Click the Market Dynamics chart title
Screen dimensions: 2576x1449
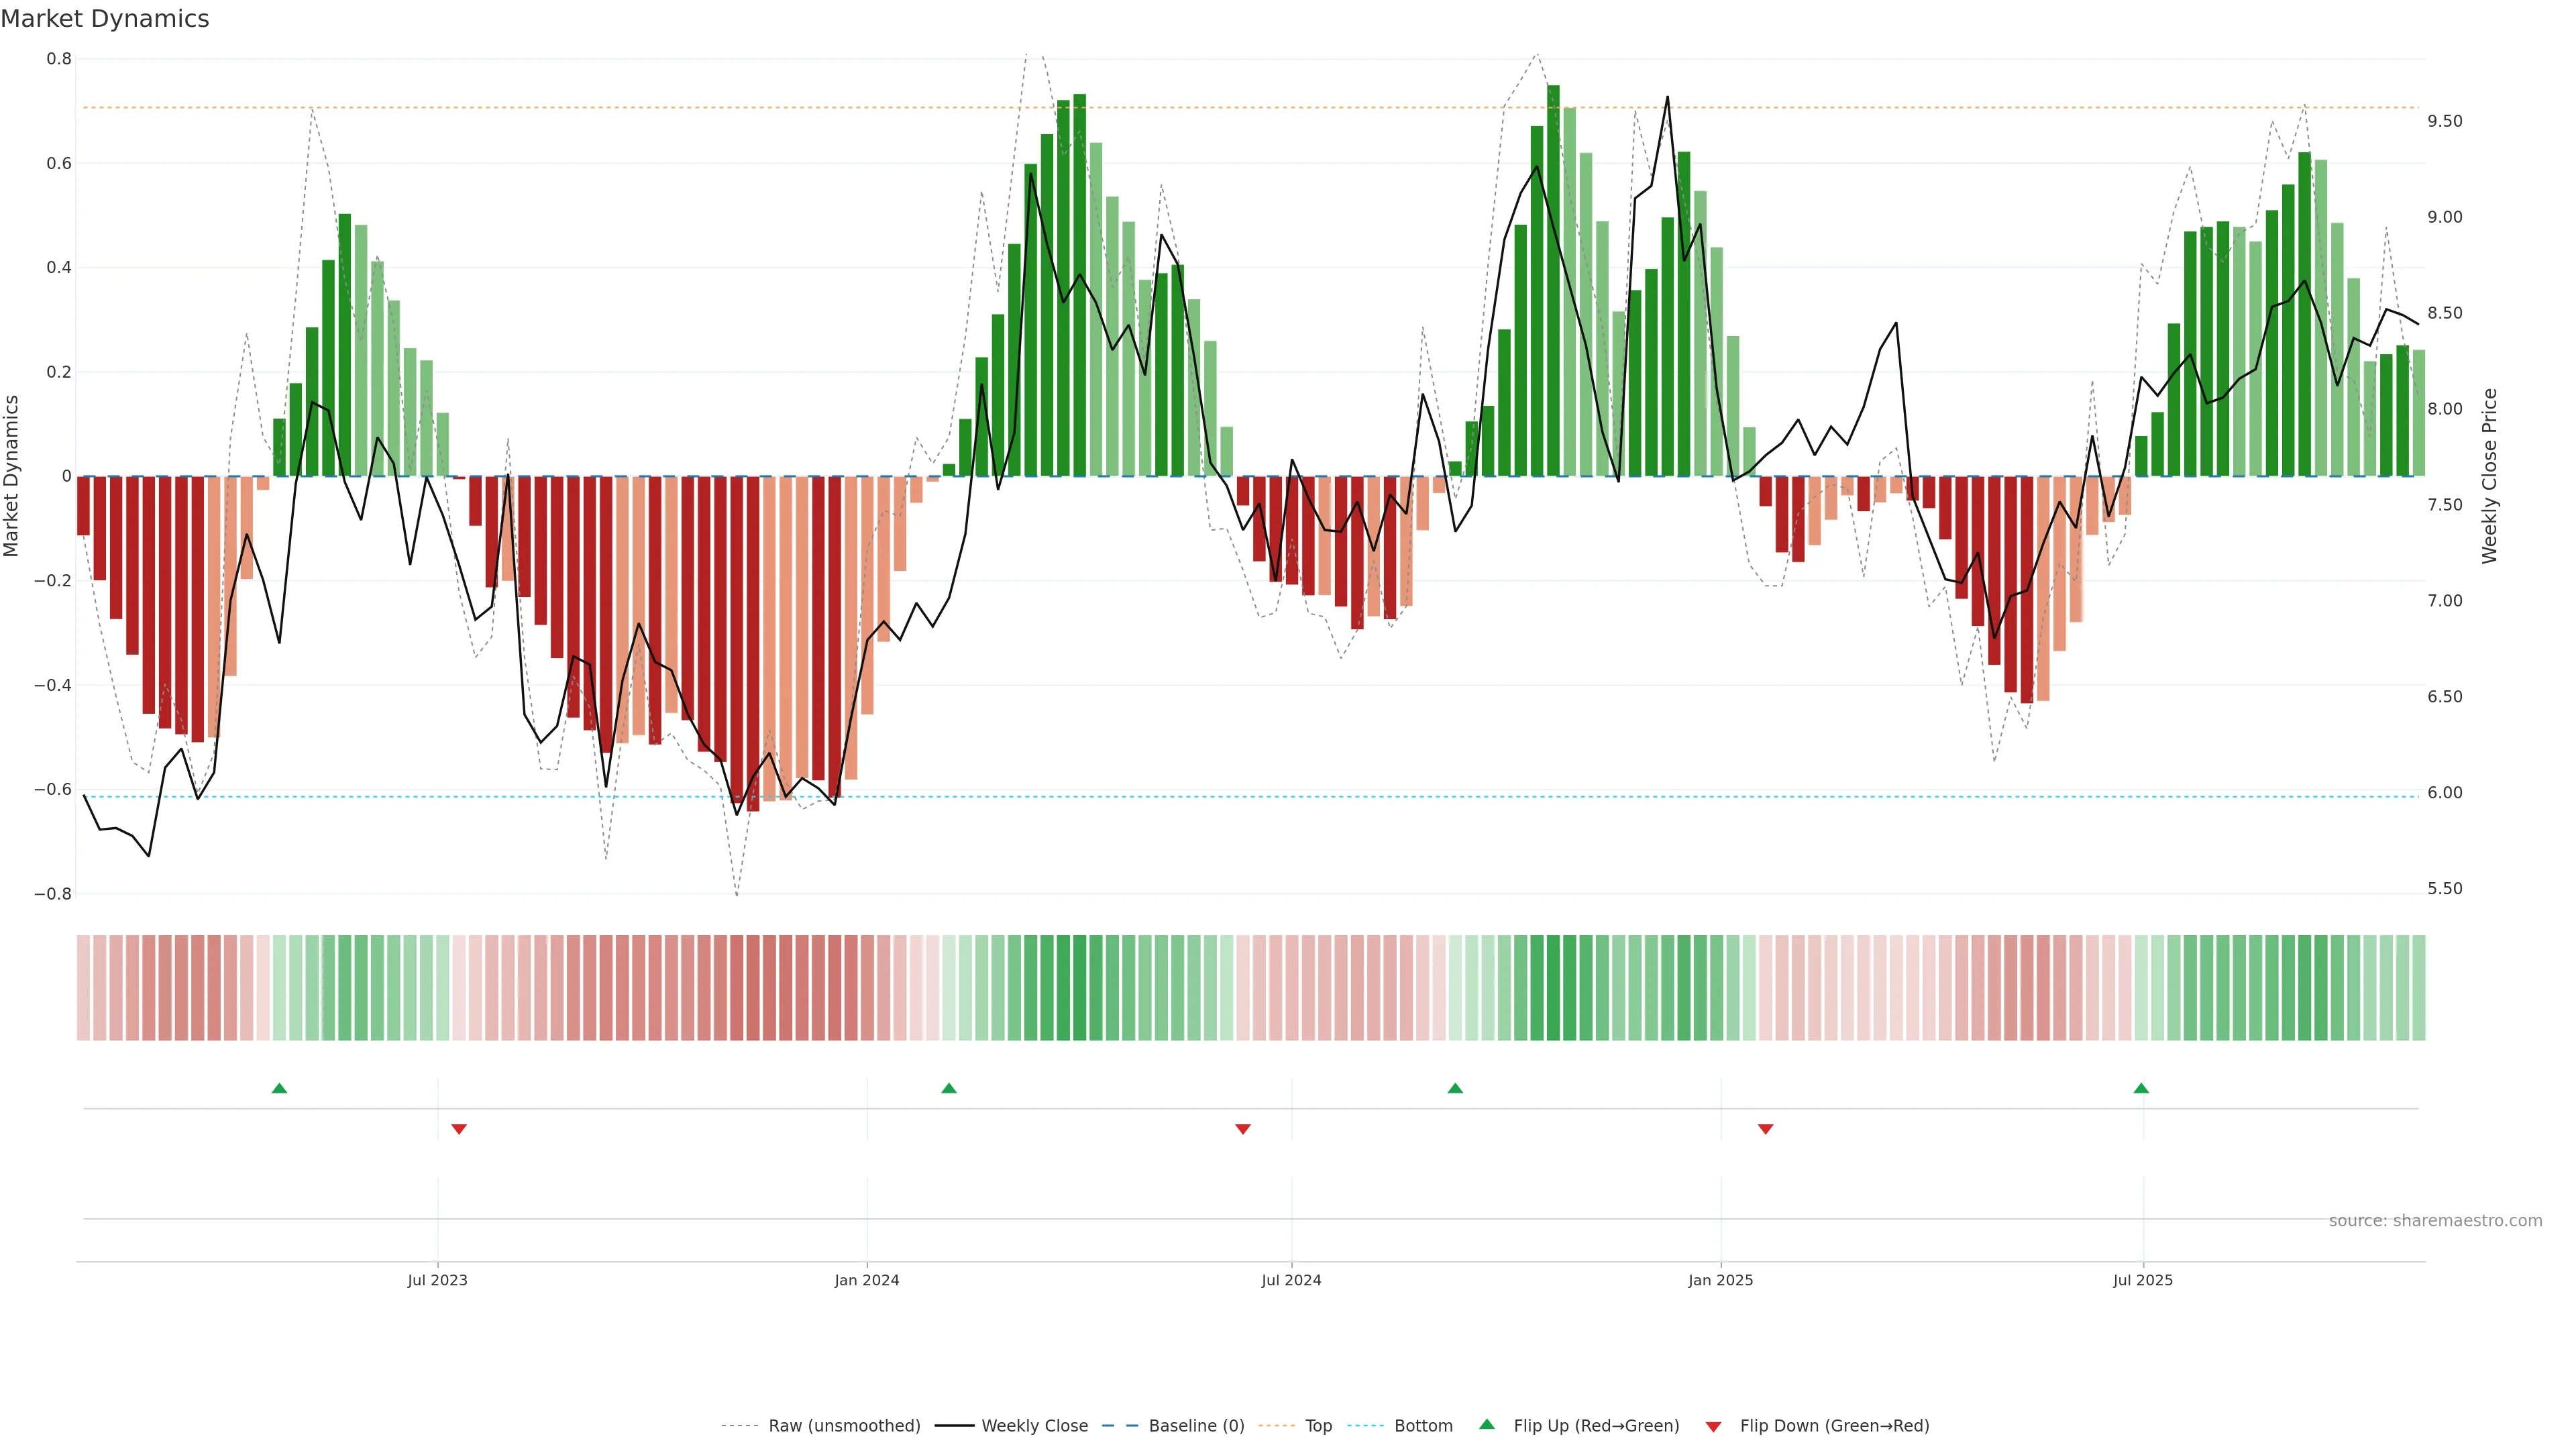tap(105, 19)
